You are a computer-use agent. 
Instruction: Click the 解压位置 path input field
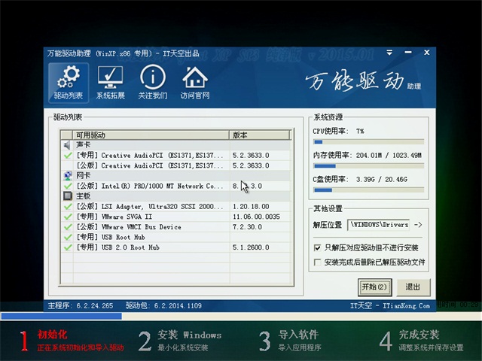coord(379,225)
